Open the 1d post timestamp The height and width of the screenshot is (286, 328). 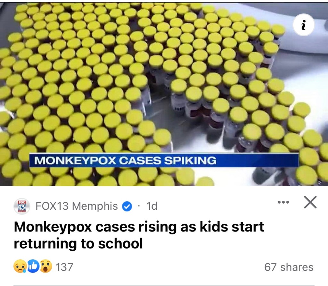pyautogui.click(x=152, y=206)
